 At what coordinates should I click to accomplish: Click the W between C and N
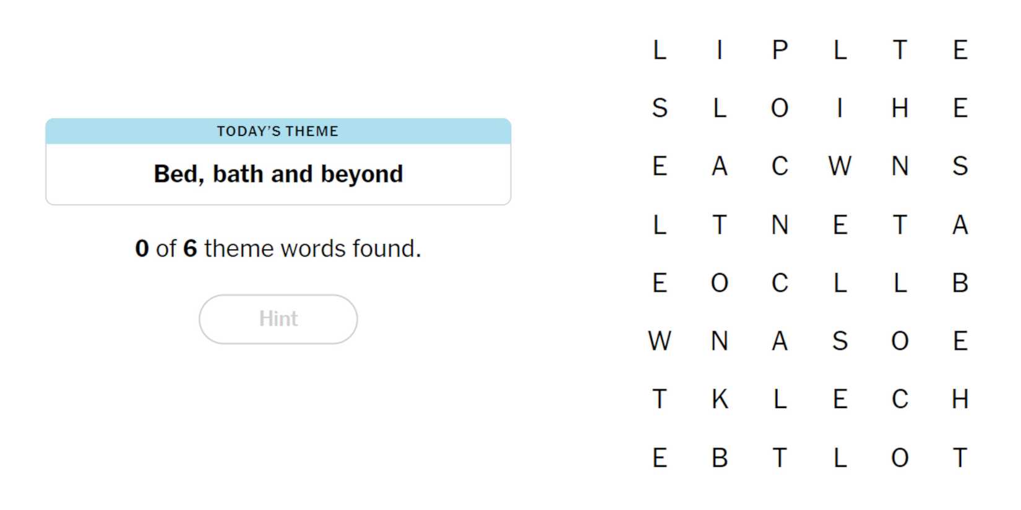click(x=840, y=166)
